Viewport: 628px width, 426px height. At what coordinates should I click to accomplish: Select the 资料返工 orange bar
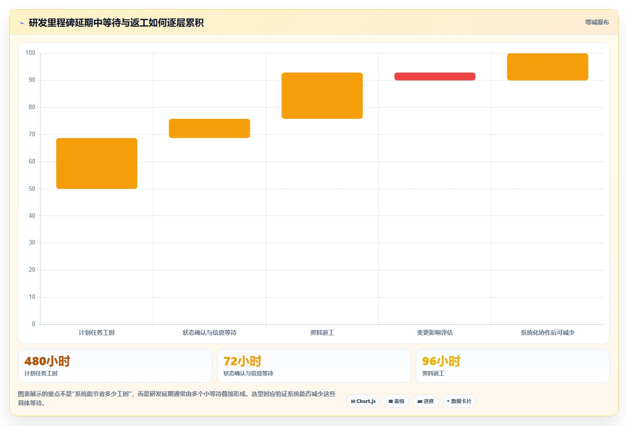pyautogui.click(x=322, y=96)
